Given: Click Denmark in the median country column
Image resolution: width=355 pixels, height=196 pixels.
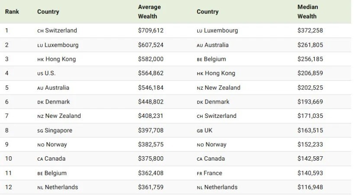Looking at the screenshot, I should (x=217, y=102).
